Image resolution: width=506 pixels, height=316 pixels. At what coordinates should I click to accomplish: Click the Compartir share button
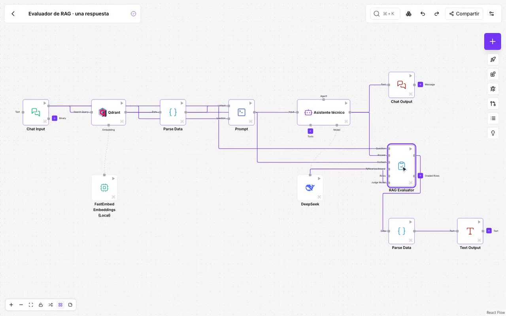[464, 14]
